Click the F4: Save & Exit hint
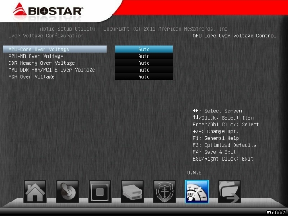This screenshot has height=216, width=288. click(214, 152)
